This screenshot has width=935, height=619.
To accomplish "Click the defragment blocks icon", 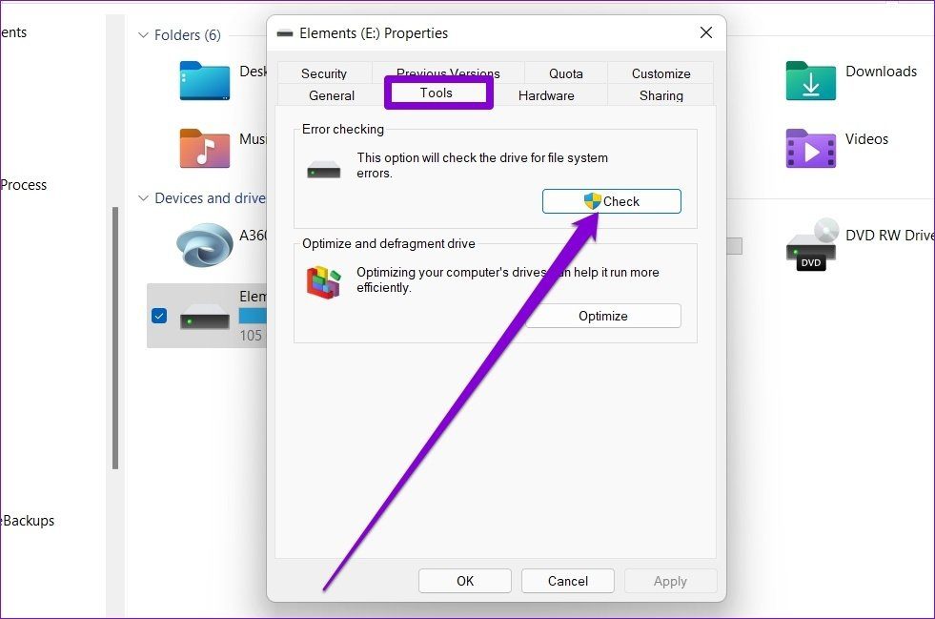I will [x=324, y=281].
